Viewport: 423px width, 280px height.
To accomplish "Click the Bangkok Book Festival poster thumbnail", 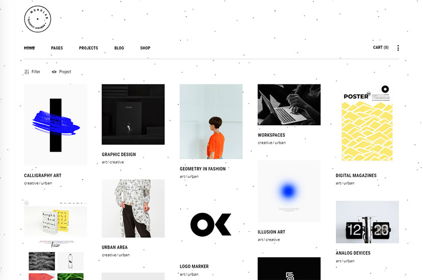I will coord(56,222).
